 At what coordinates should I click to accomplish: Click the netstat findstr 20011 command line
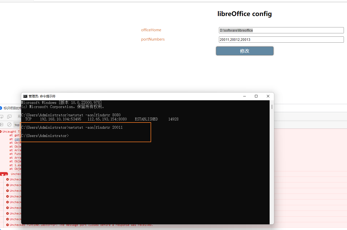pos(72,127)
